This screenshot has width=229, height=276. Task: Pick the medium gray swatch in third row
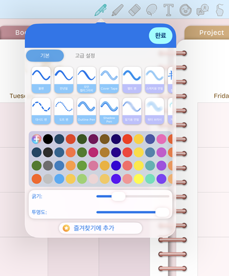48,165
